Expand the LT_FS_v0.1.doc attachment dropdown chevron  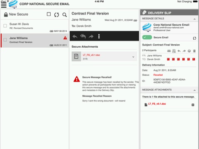[133, 57]
